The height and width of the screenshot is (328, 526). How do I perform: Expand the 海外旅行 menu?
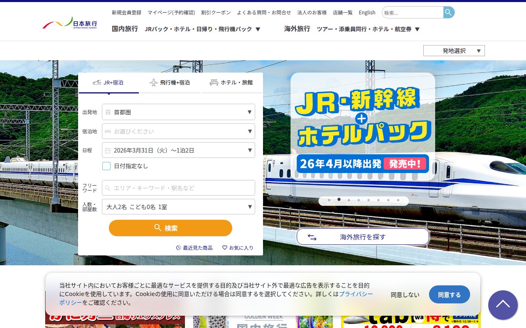[297, 29]
